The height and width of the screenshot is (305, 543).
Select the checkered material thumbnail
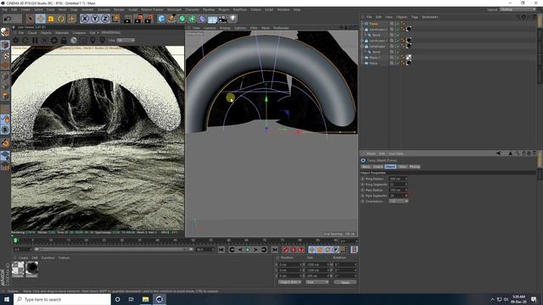tap(18, 269)
